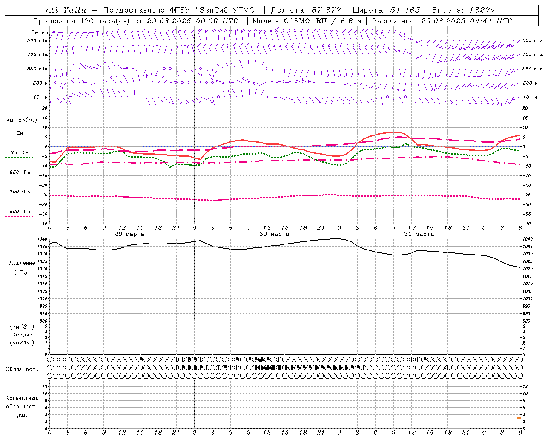
Task: Click the Тем-ра(°C) axis title
Action: pos(20,120)
